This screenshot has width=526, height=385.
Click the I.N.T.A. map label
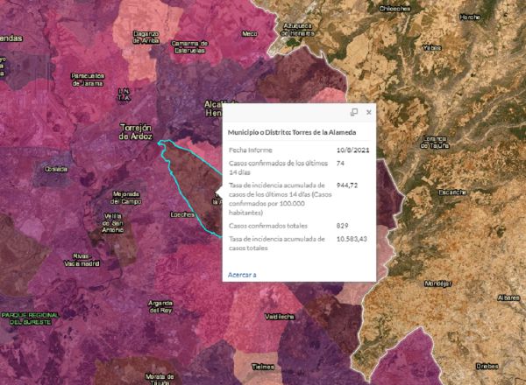click(x=124, y=94)
